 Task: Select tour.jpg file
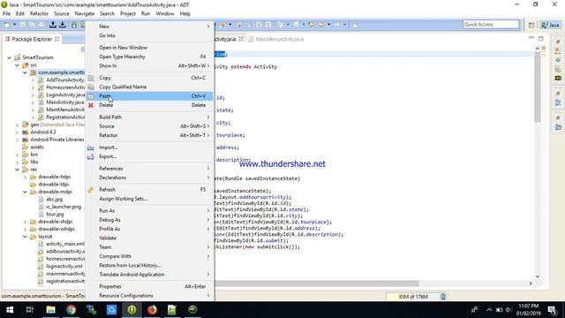coord(55,214)
